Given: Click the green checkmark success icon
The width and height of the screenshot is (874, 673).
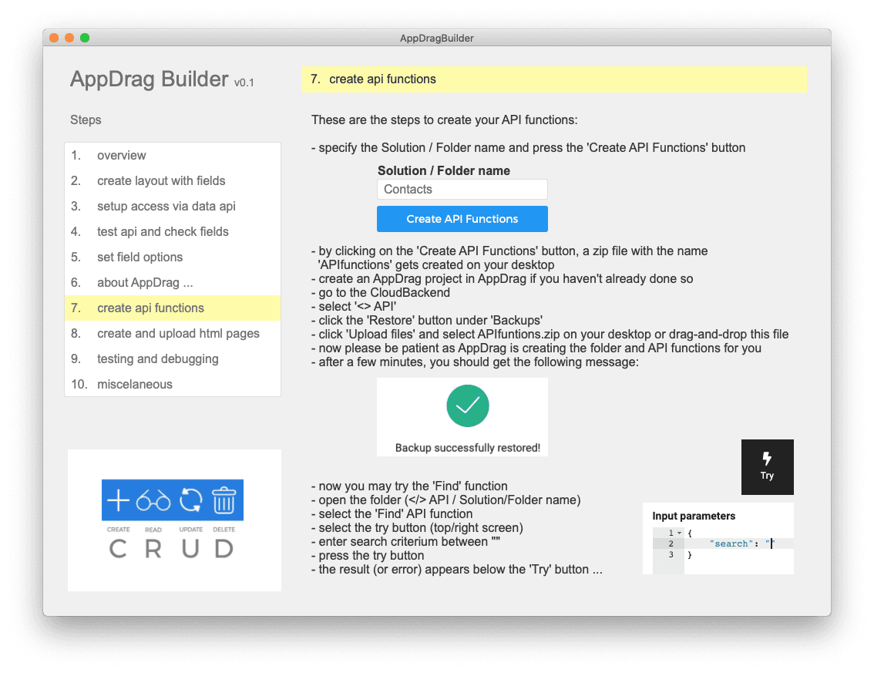Looking at the screenshot, I should pos(468,405).
